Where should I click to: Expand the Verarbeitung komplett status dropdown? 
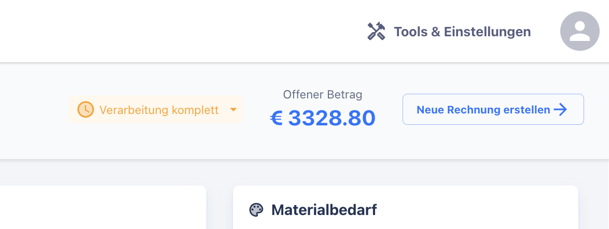[156, 110]
